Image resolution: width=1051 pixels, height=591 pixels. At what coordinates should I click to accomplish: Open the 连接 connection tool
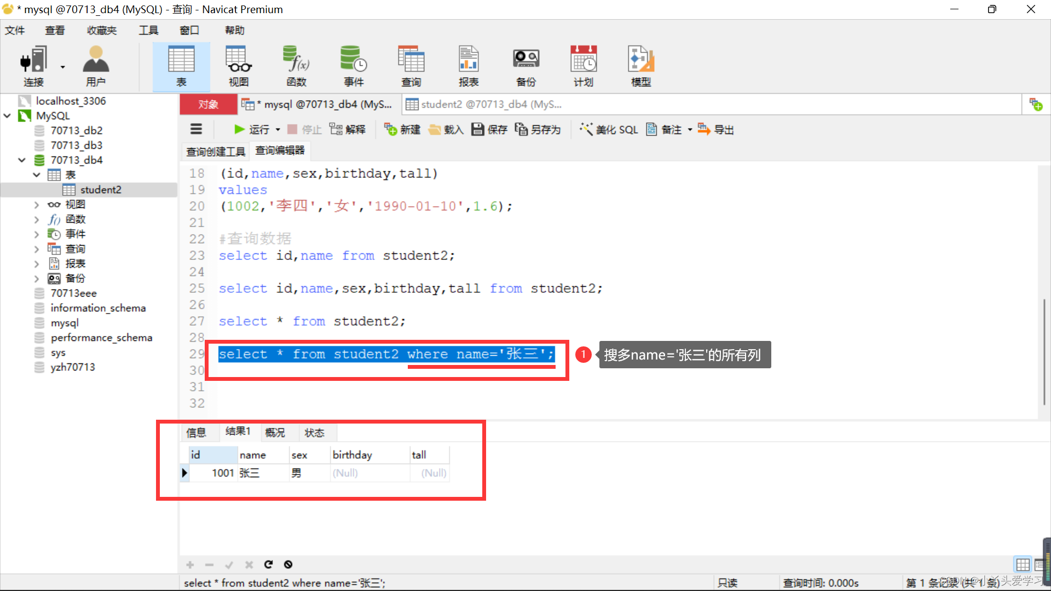point(33,66)
